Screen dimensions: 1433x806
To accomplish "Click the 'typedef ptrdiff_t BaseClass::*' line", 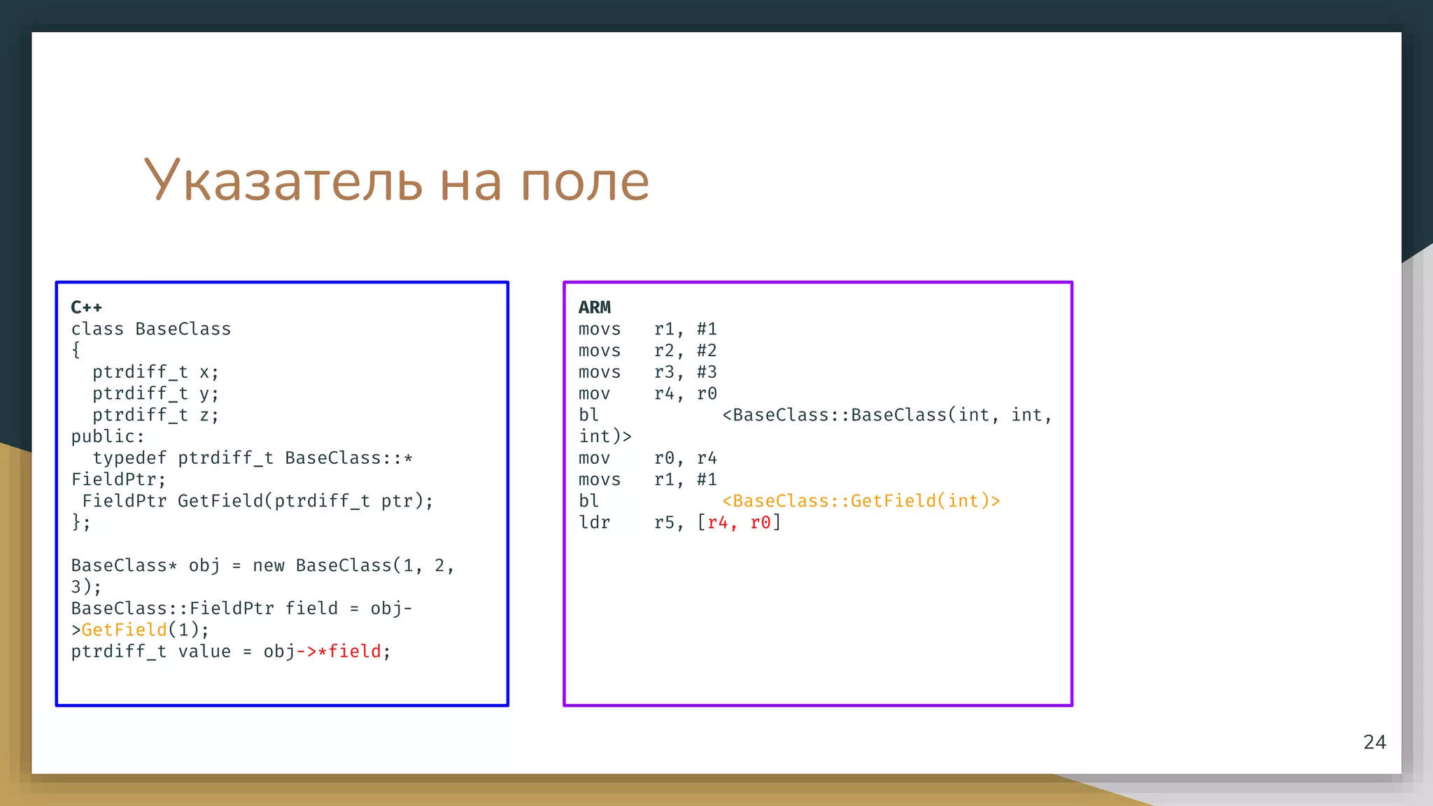I will [x=253, y=458].
